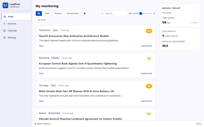This screenshot has height=127, width=204.
Task: Save the OpenAI Enterprise Architecture article
Action: [41, 46]
